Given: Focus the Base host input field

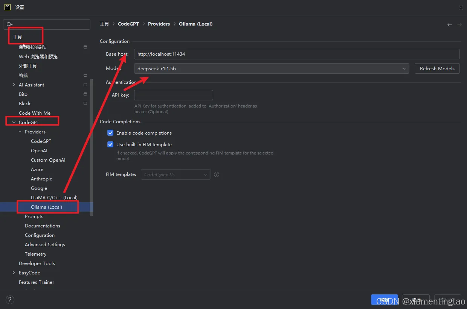Looking at the screenshot, I should pos(297,54).
